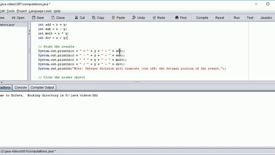Switch to the Console tab

tap(21, 87)
